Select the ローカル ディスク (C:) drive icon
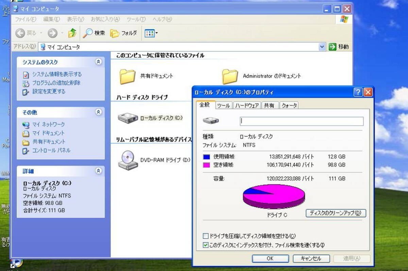 [x=128, y=118]
